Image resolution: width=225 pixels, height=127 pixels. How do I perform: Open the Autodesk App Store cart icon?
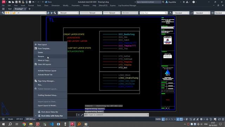(x=184, y=2)
